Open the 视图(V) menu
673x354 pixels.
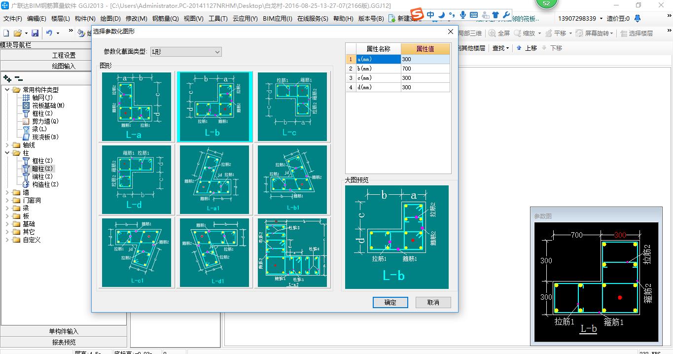click(193, 19)
